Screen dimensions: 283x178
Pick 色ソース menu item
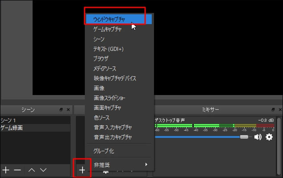coord(119,118)
